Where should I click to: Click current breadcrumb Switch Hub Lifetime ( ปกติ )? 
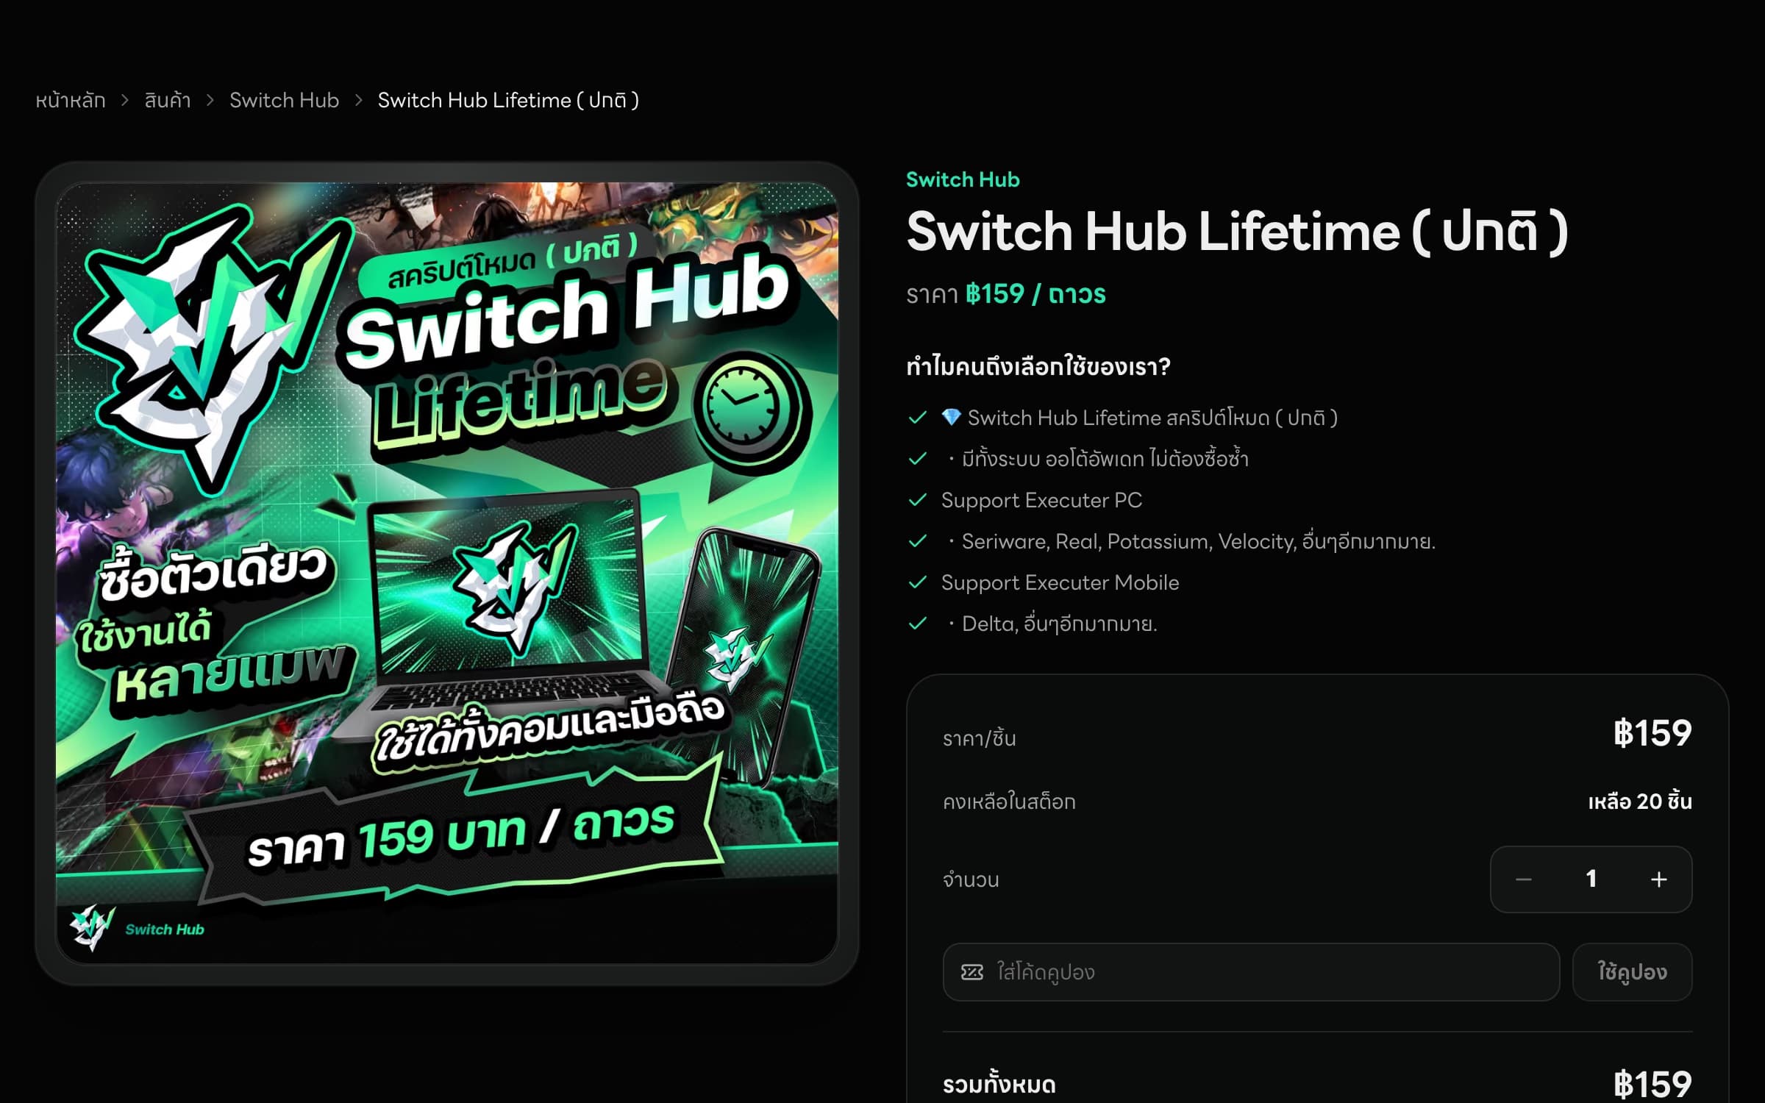[x=508, y=100]
